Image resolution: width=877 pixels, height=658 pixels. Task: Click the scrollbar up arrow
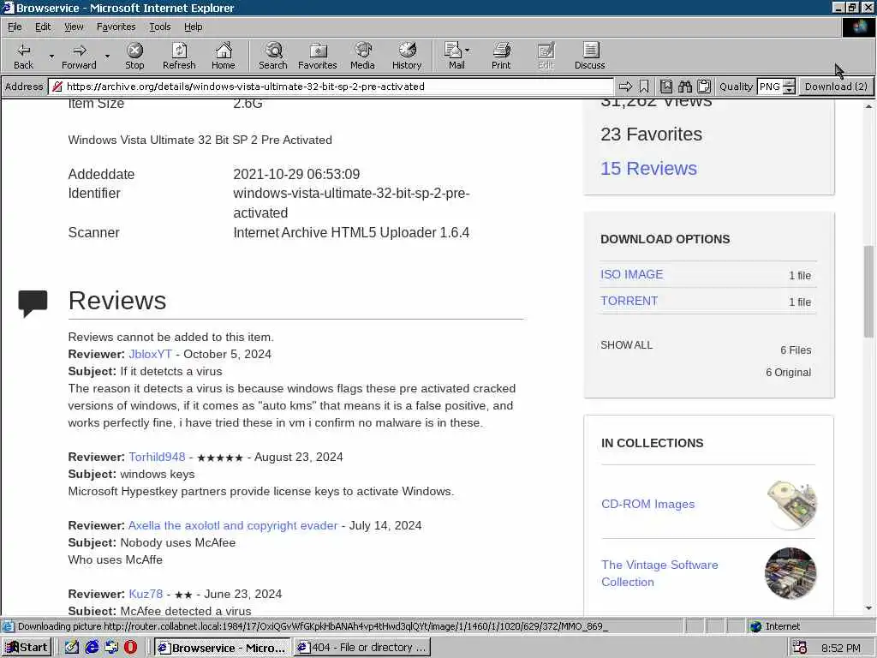point(868,105)
